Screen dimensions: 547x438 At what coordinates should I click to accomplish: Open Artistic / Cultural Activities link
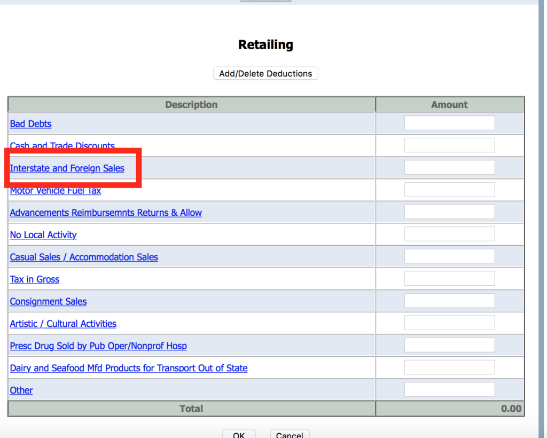pos(63,324)
